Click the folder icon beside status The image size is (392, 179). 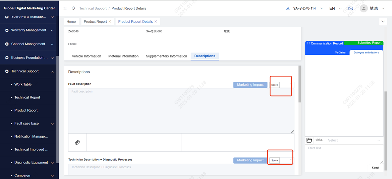tap(309, 140)
